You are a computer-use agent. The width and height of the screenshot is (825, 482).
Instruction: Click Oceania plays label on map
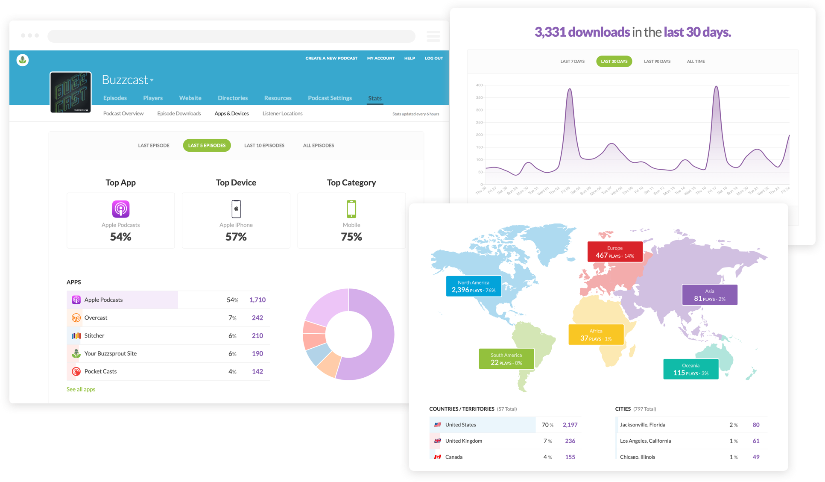[691, 369]
